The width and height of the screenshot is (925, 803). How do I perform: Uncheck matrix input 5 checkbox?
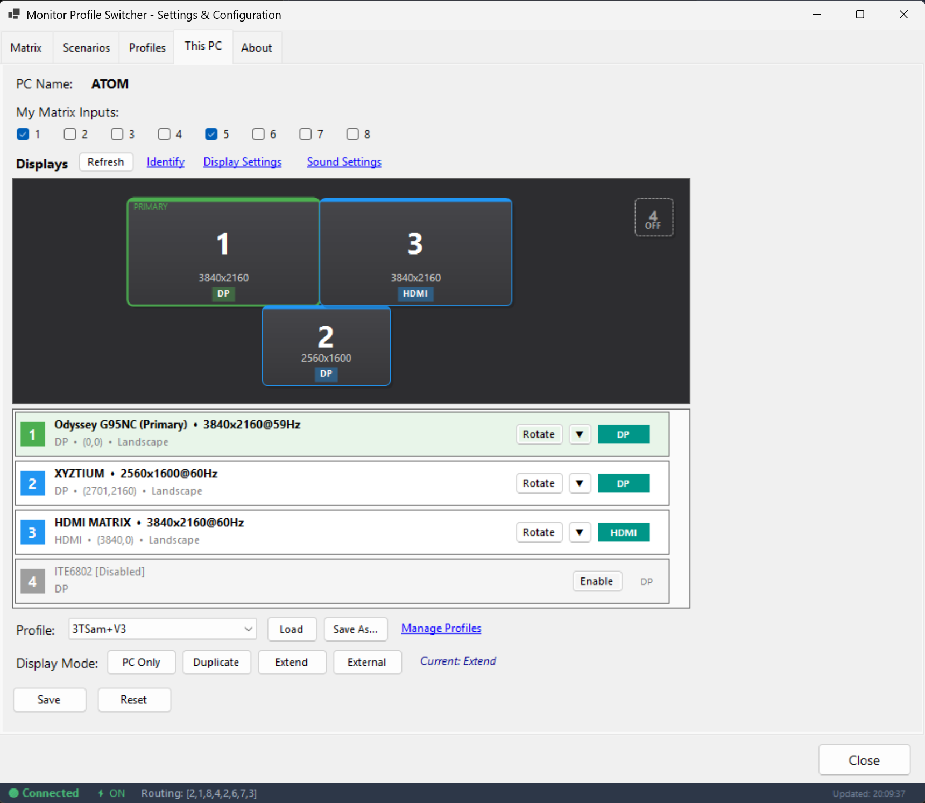point(211,134)
